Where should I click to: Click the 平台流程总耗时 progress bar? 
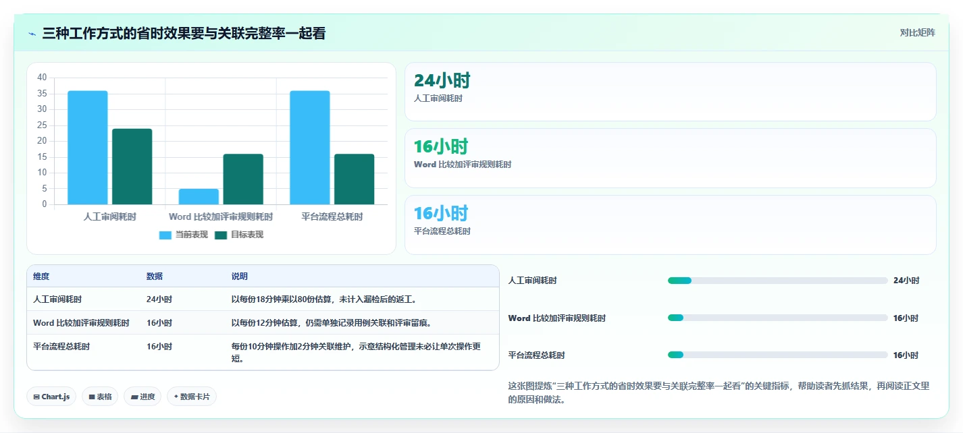777,355
